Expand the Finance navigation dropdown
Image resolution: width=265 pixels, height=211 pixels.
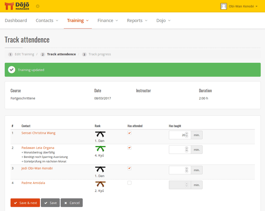pyautogui.click(x=108, y=20)
